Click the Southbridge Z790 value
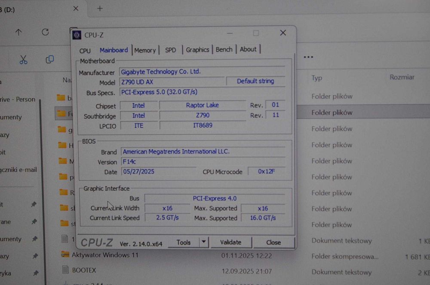The image size is (430, 285). coord(203,115)
